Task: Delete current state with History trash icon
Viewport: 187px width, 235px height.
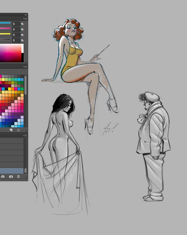Action: [x=18, y=177]
